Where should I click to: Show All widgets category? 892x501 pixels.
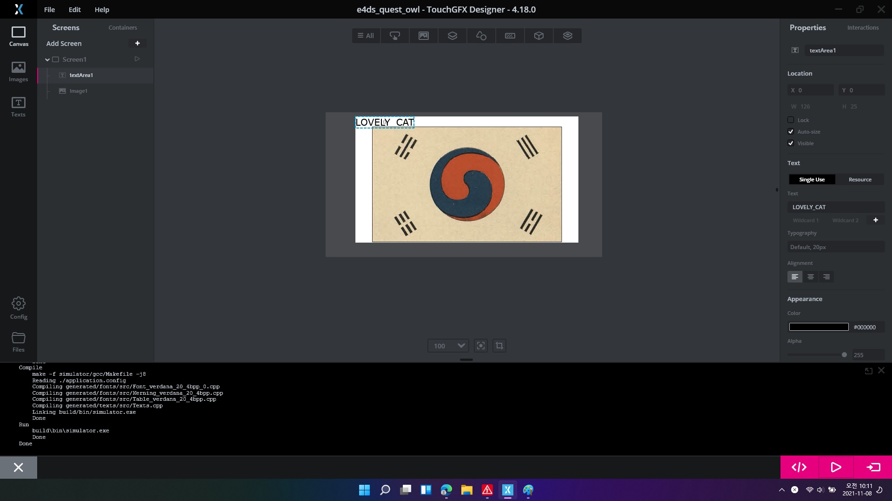(366, 36)
